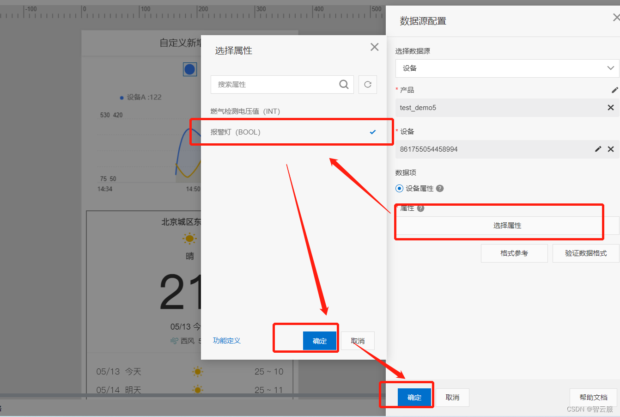This screenshot has width=620, height=417.
Task: Click the search magnifier icon in property dialog
Action: click(x=344, y=85)
